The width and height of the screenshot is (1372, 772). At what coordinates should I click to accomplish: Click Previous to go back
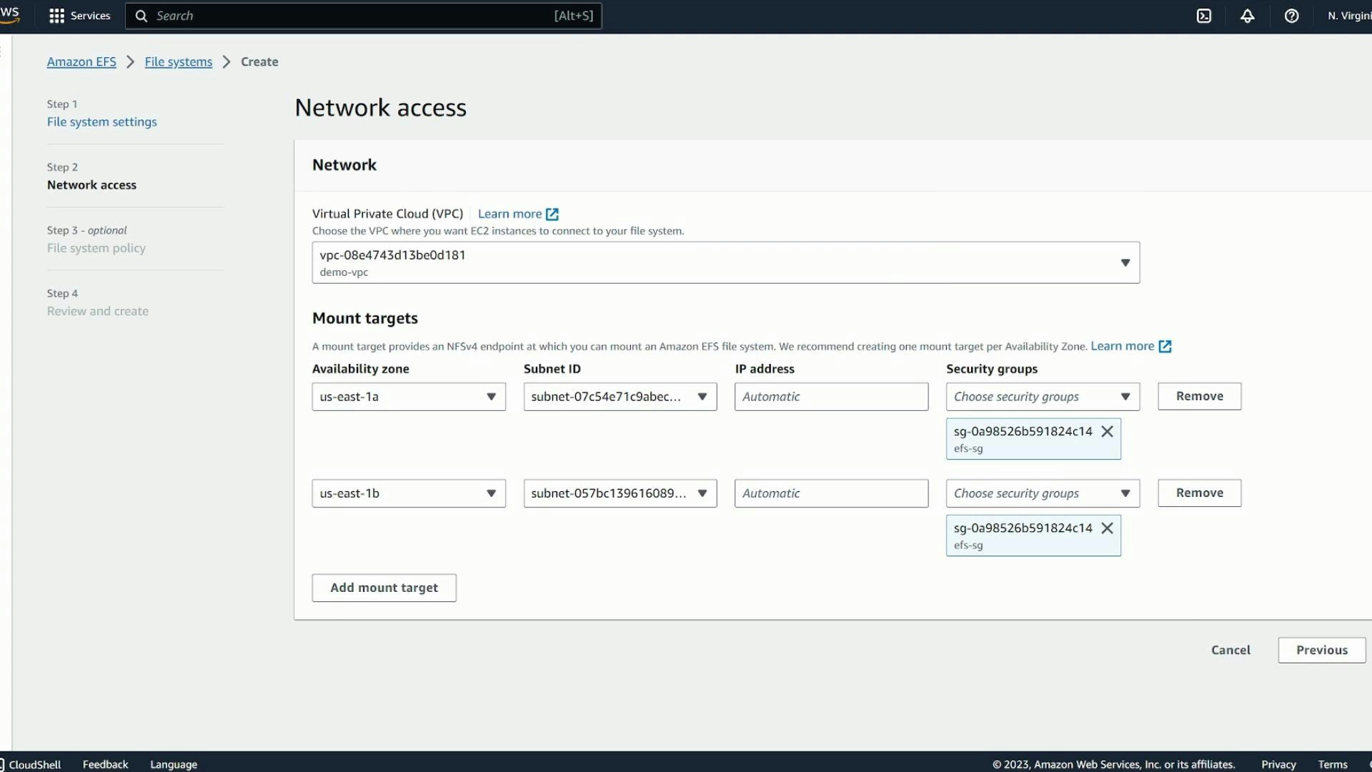click(x=1321, y=650)
